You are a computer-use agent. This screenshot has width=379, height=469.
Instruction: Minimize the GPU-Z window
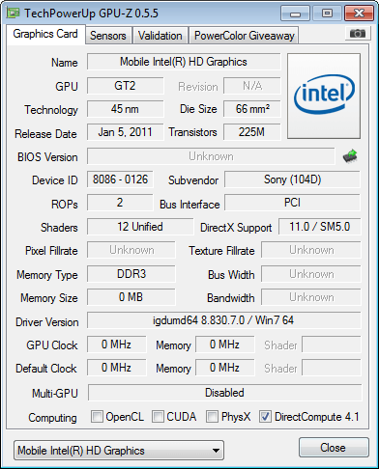tap(295, 14)
